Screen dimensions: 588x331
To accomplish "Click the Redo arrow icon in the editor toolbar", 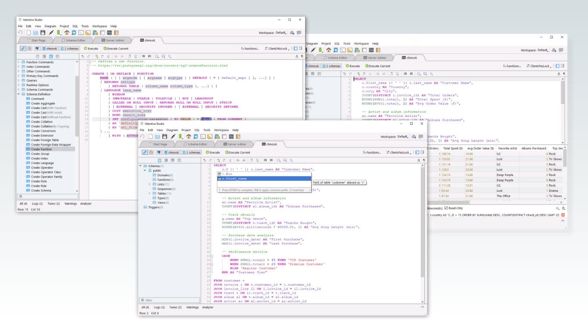I will (x=210, y=160).
